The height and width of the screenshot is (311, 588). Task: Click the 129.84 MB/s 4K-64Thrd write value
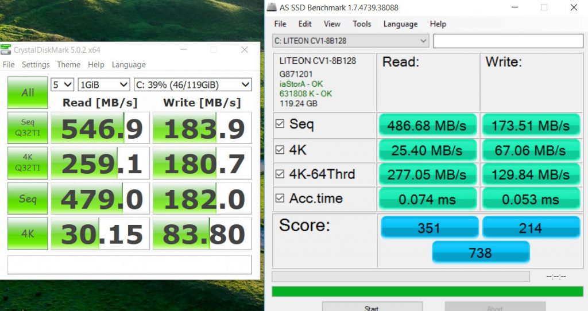click(531, 174)
